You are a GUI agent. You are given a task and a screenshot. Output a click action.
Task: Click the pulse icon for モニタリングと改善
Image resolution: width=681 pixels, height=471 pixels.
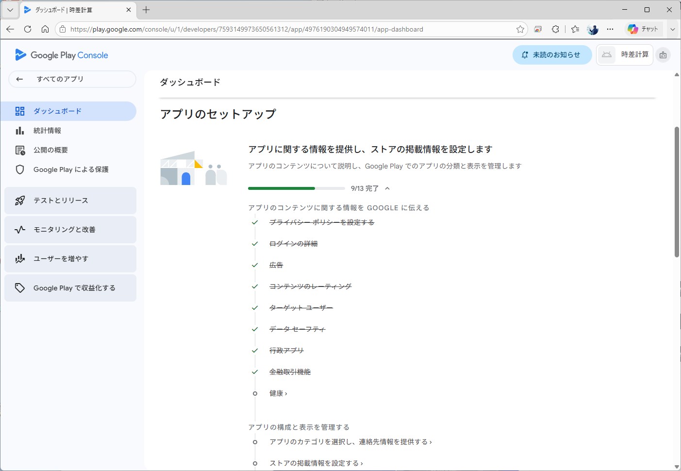20,230
